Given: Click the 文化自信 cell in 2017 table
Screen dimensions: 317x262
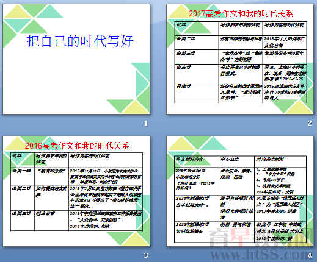Looking at the screenshot, I should [285, 43].
